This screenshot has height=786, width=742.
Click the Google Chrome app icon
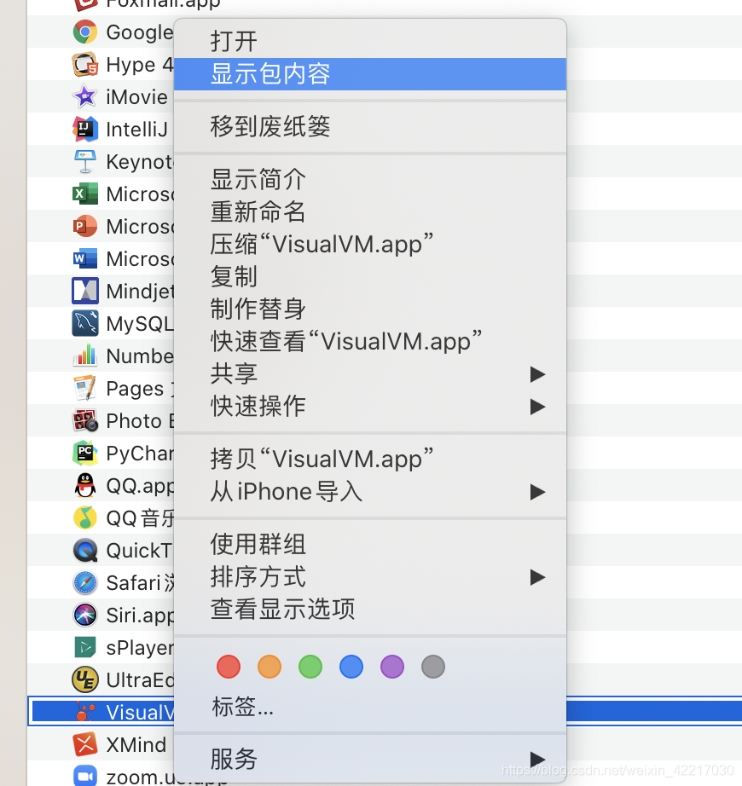85,32
